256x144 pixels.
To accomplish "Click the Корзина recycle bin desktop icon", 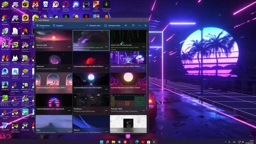I will coord(46,6).
